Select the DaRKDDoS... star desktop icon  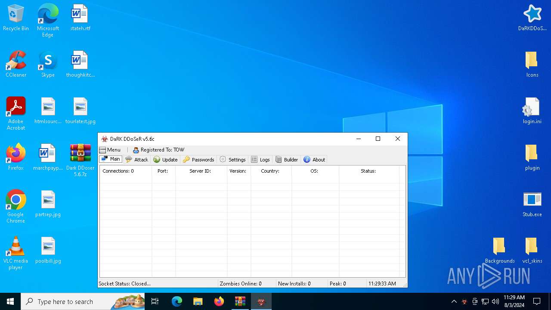coord(532,18)
